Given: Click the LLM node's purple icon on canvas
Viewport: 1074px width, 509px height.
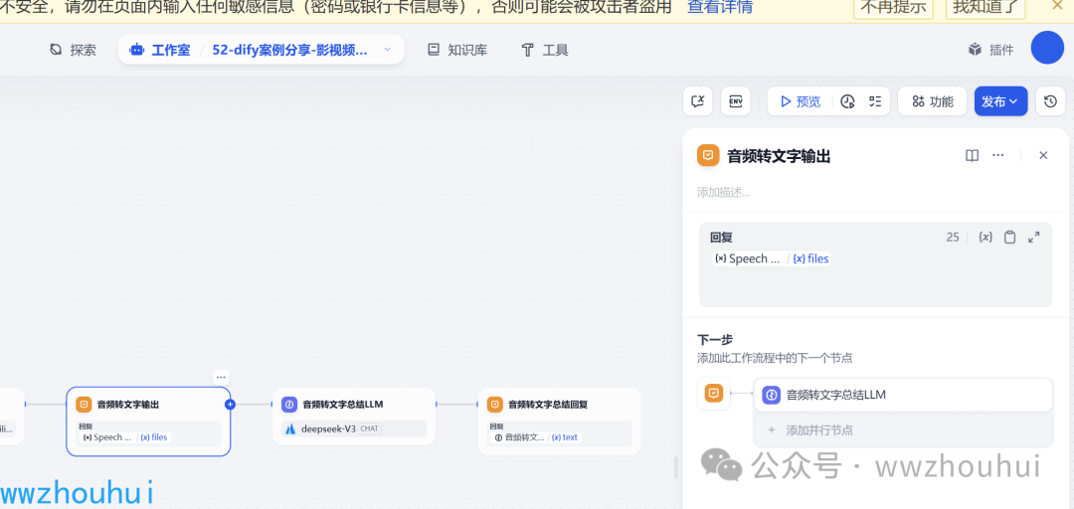Looking at the screenshot, I should tap(289, 405).
